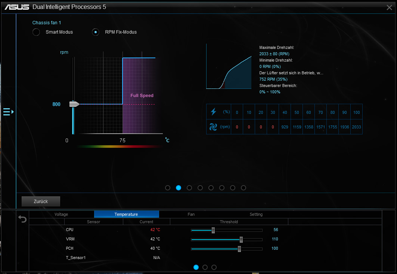Click the CPU threshold value 56
Viewport: 397px width, 274px height.
point(276,230)
